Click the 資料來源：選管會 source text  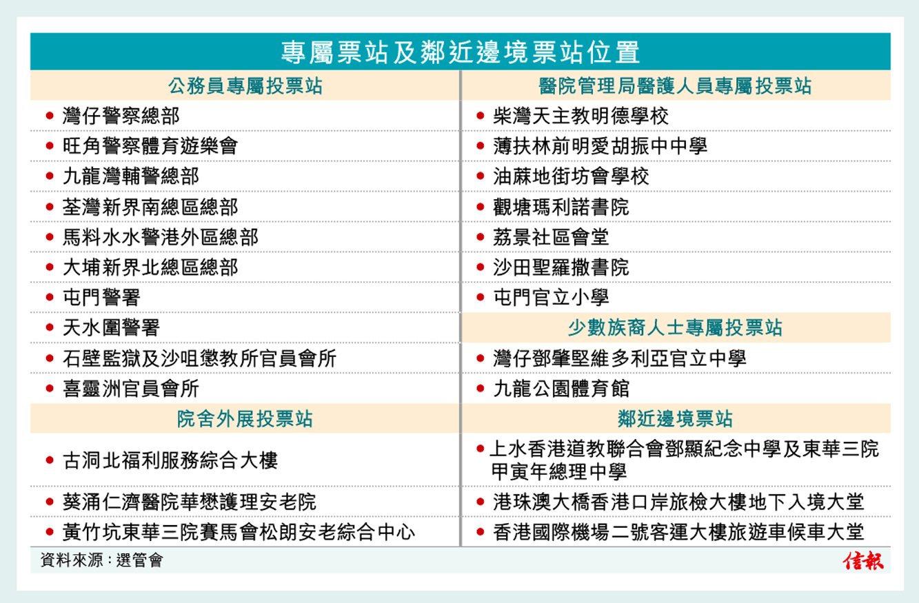click(101, 561)
